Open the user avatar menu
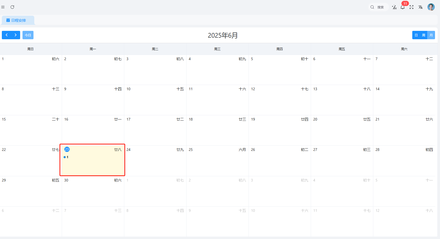 tap(431, 7)
